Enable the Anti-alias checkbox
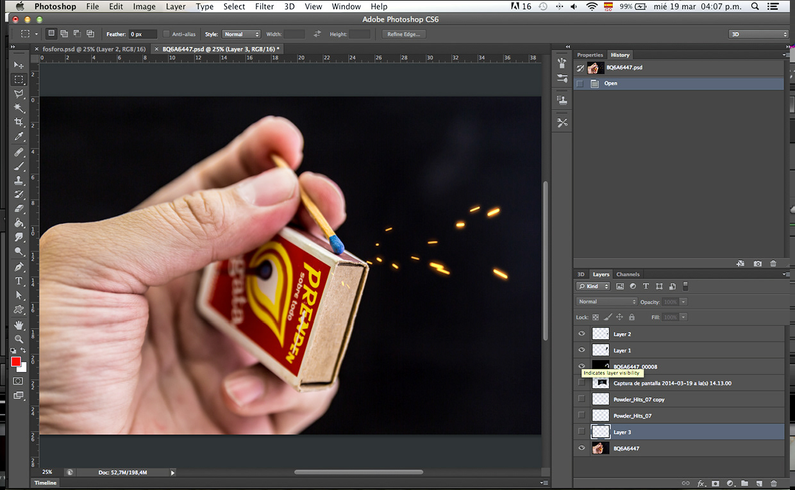The width and height of the screenshot is (795, 490). tap(167, 34)
